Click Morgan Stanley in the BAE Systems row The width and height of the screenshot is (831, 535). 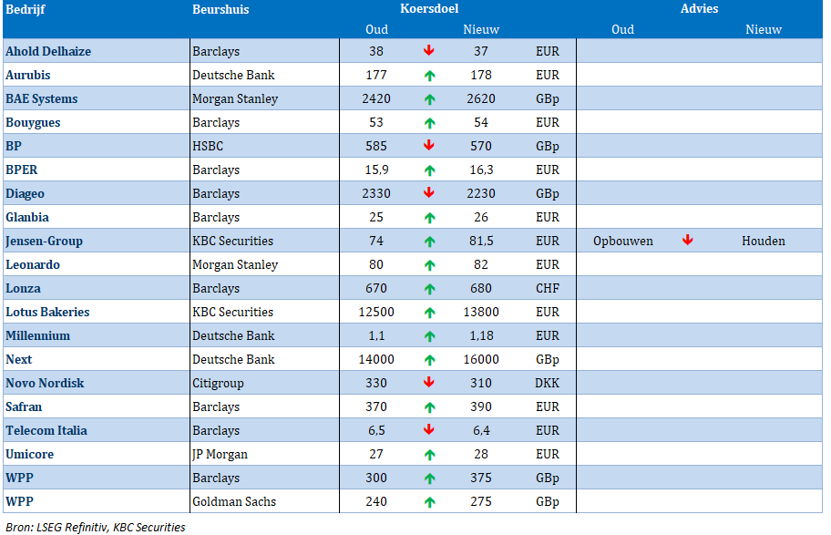[x=235, y=99]
